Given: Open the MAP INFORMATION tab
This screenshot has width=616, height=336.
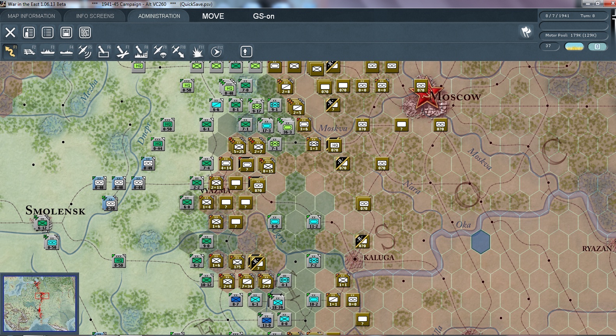Looking at the screenshot, I should click(x=31, y=16).
